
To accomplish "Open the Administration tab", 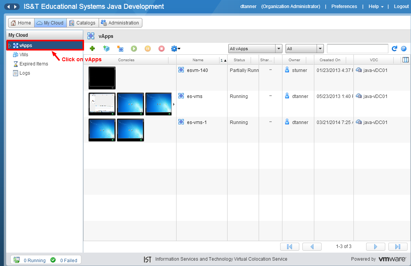I will coord(120,23).
